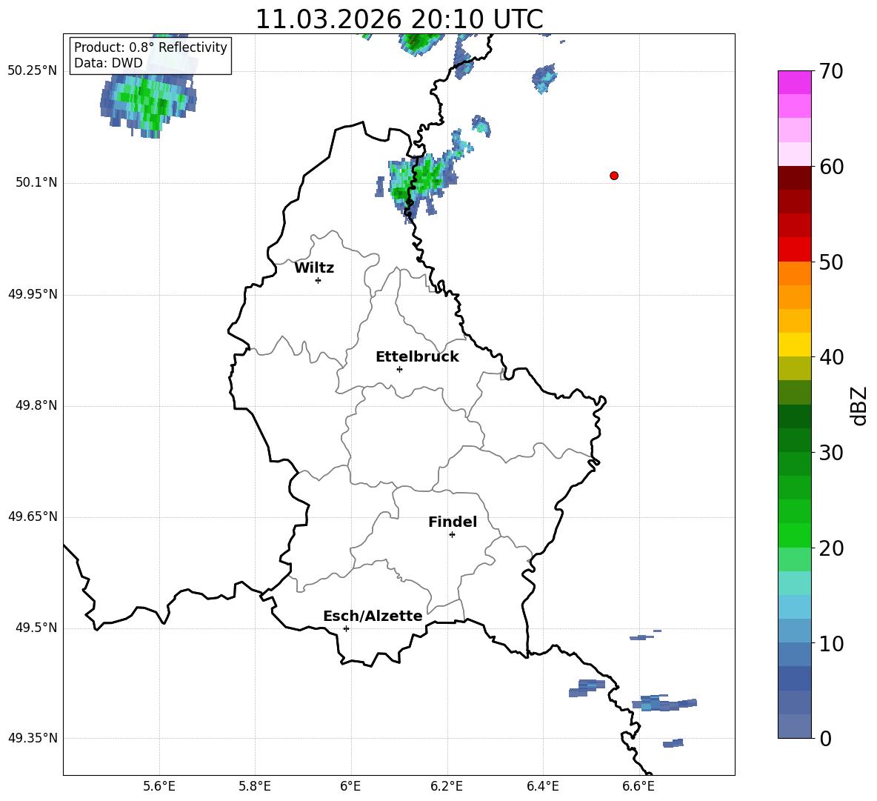Click the 49.5°N latitude label
877x801 pixels.
pos(36,628)
